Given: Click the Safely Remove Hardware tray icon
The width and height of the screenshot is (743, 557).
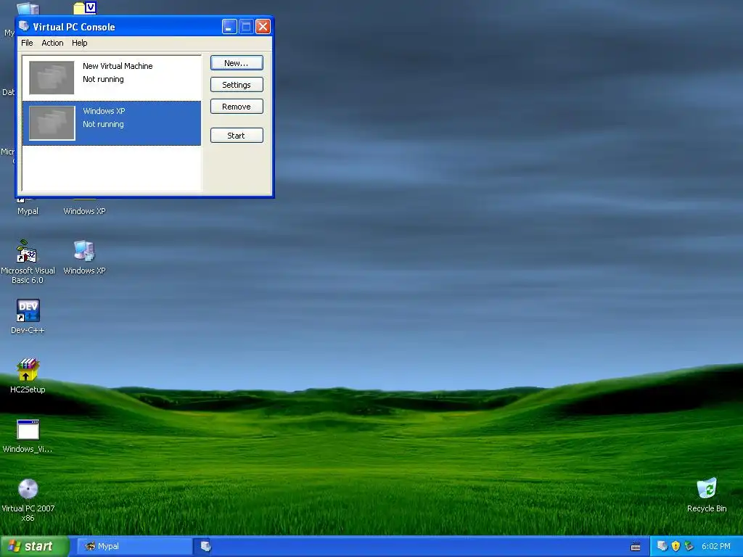Looking at the screenshot, I should (689, 546).
